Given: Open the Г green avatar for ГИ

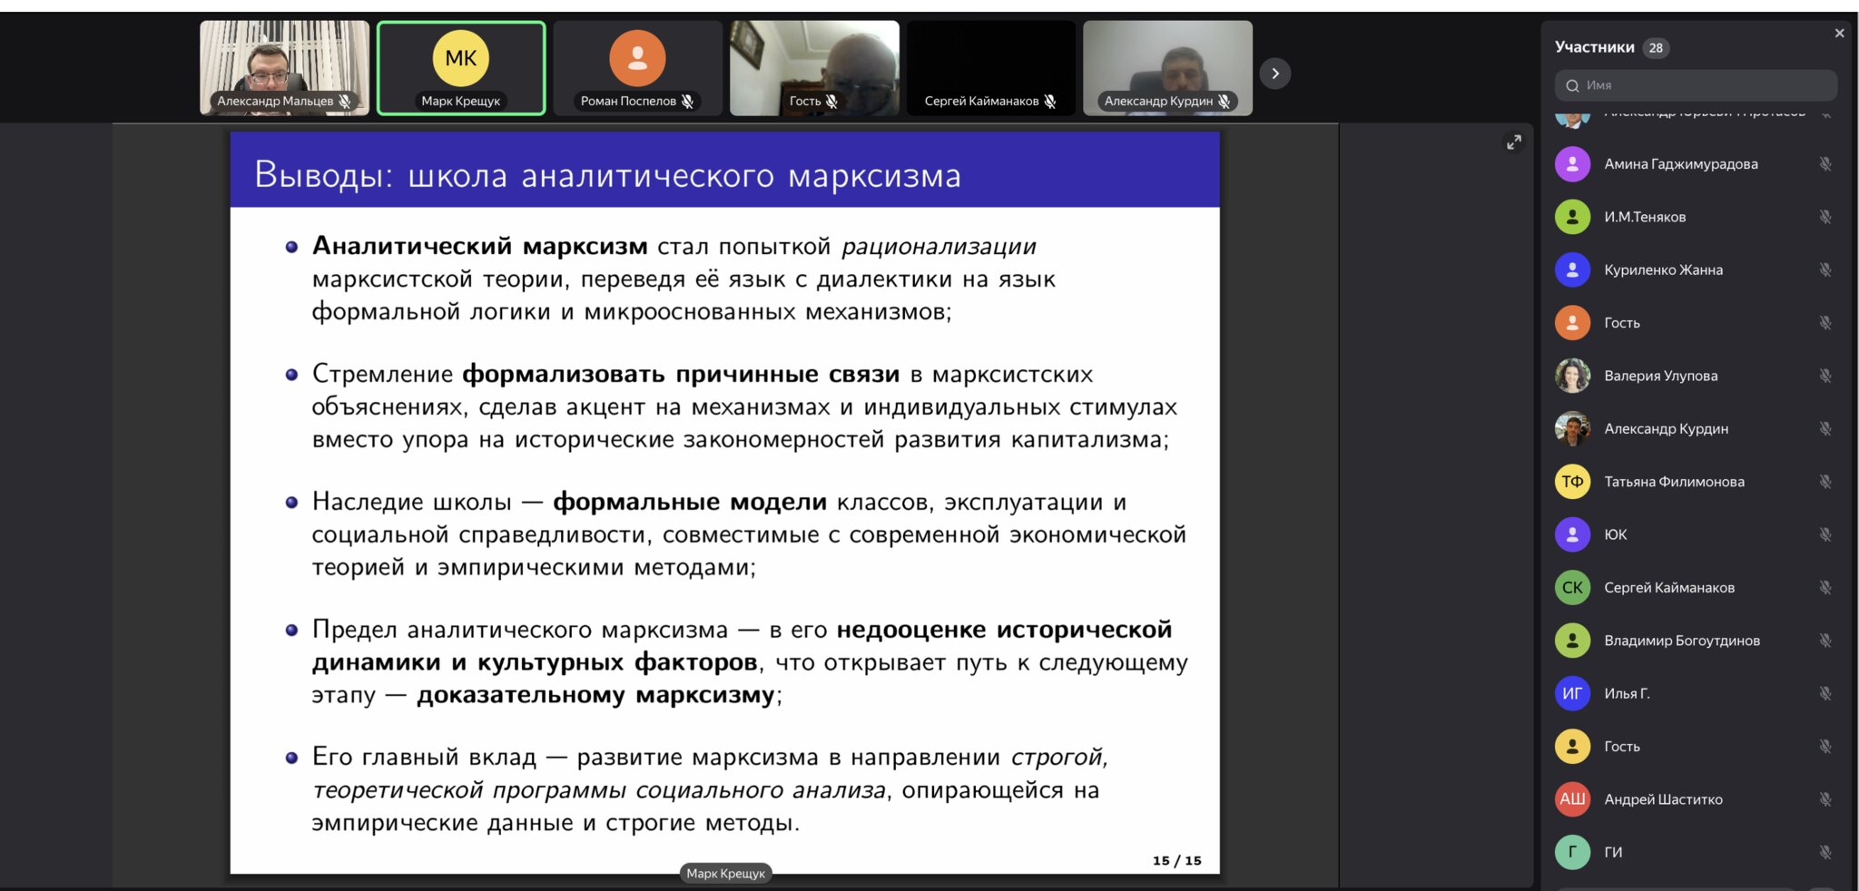Looking at the screenshot, I should point(1572,852).
